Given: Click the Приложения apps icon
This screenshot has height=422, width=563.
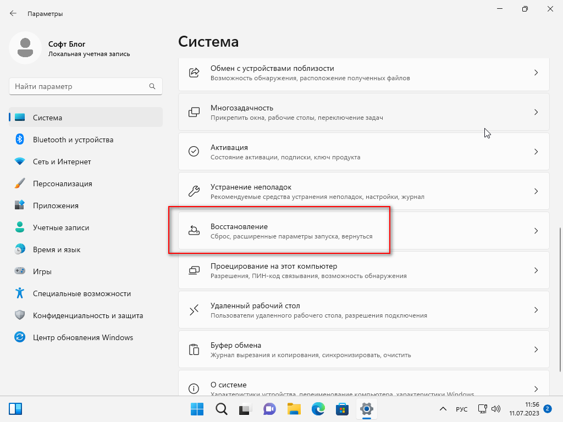Looking at the screenshot, I should (20, 205).
